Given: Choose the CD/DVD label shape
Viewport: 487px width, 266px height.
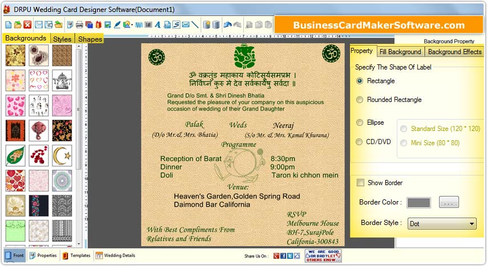Looking at the screenshot, I should [359, 142].
